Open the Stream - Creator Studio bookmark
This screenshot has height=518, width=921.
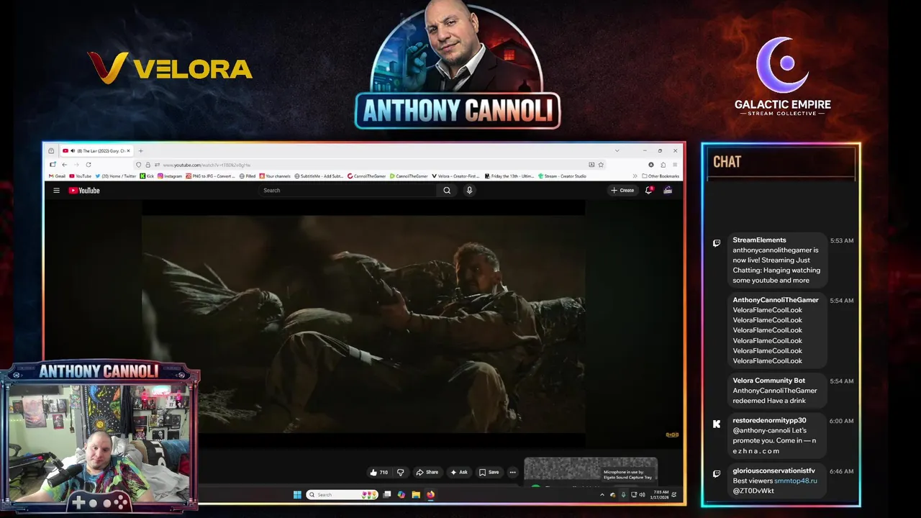(562, 176)
